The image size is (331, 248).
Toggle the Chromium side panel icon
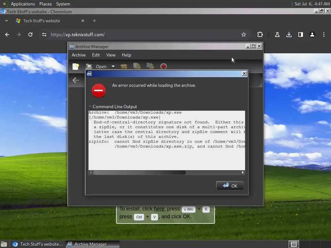[x=300, y=35]
